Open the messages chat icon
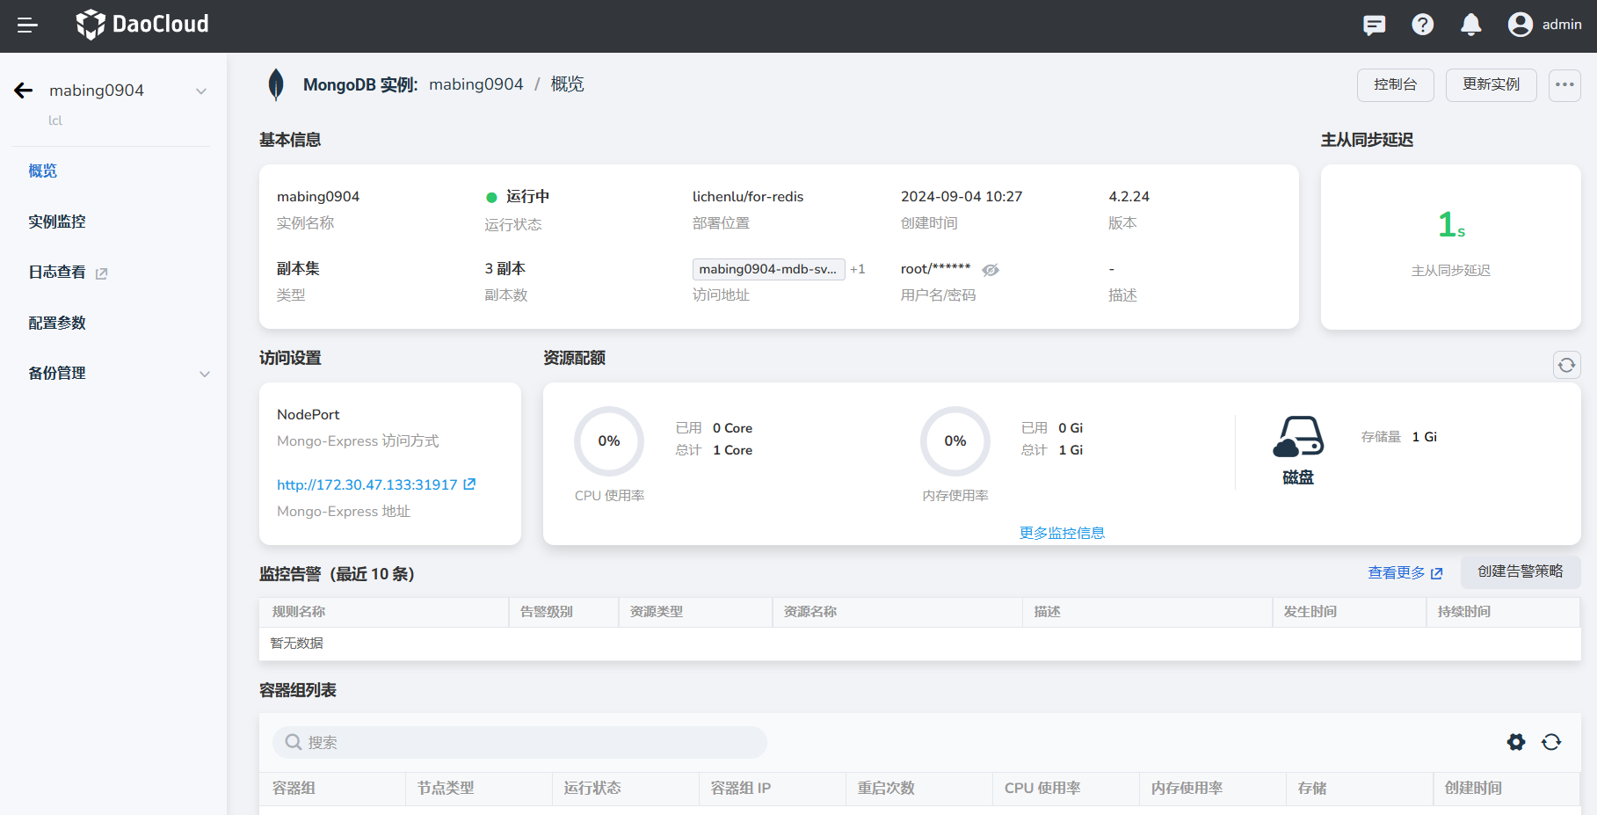 tap(1374, 25)
